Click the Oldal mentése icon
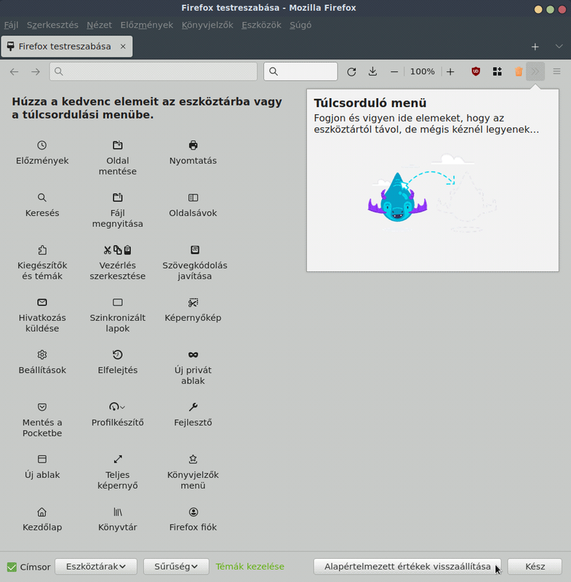 click(x=118, y=145)
